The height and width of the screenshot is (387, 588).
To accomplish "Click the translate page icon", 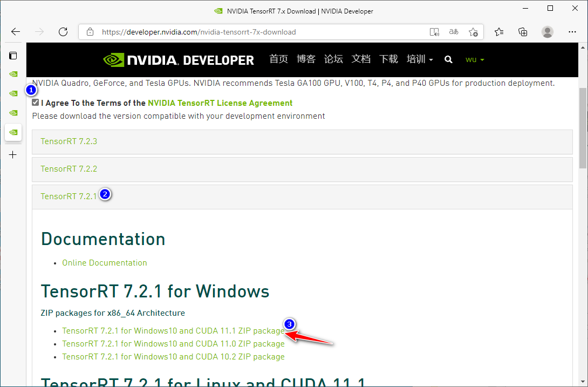I will pyautogui.click(x=454, y=32).
